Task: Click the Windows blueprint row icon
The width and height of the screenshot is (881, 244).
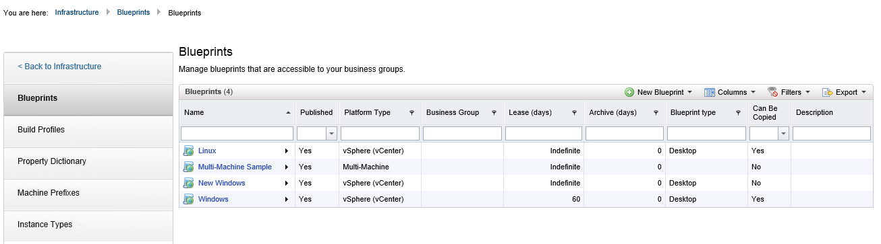Action: (x=189, y=199)
